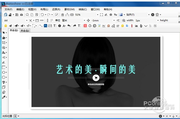
Task: Open the zoom 51% dropdown
Action: [98, 15]
